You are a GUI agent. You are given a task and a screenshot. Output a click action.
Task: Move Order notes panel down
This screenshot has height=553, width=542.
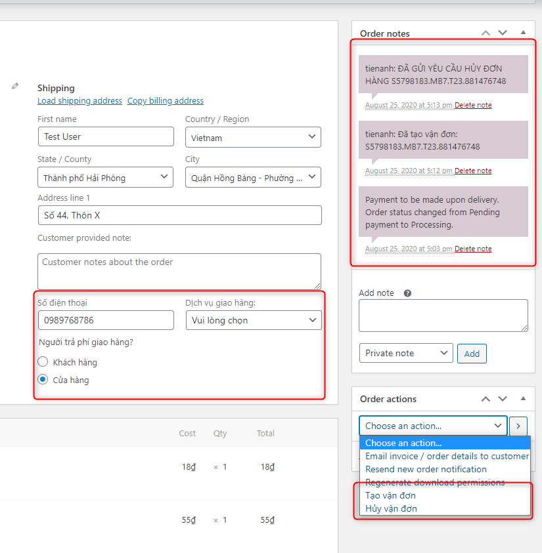[503, 33]
